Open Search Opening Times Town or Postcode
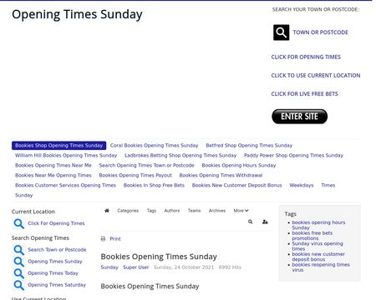The width and height of the screenshot is (376, 300). tap(146, 165)
